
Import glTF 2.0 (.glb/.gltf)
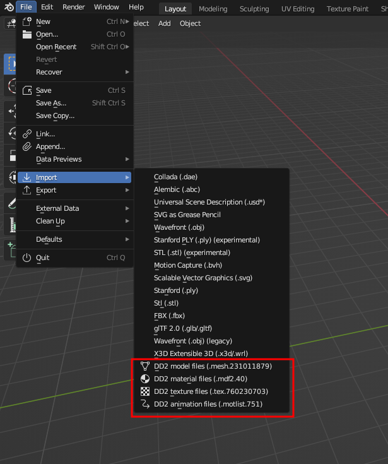click(211, 328)
